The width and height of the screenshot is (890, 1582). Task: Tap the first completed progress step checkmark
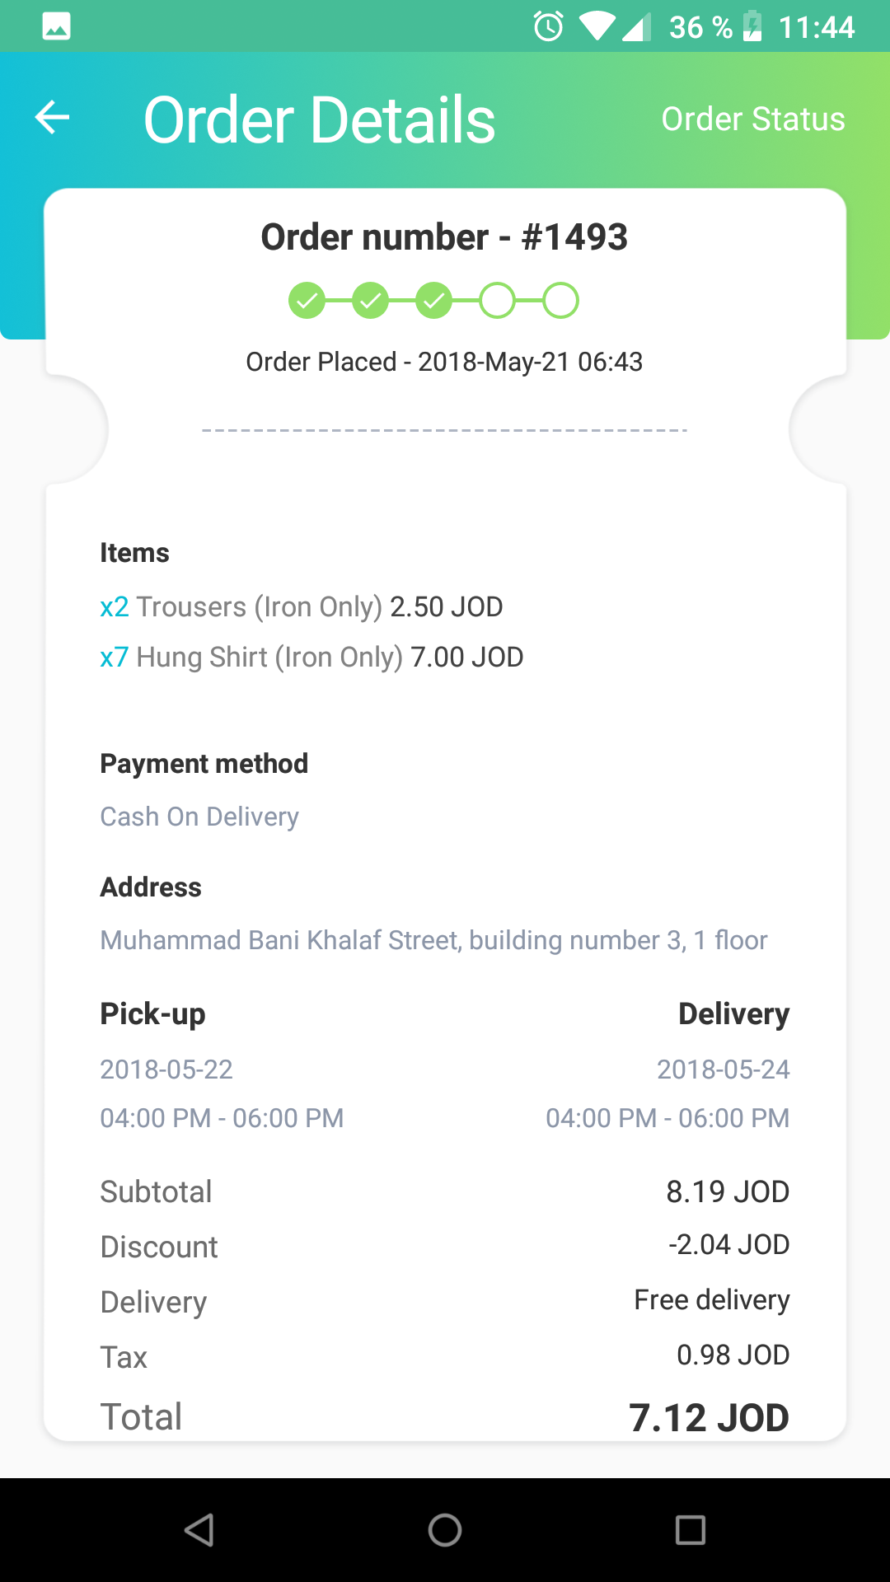307,301
